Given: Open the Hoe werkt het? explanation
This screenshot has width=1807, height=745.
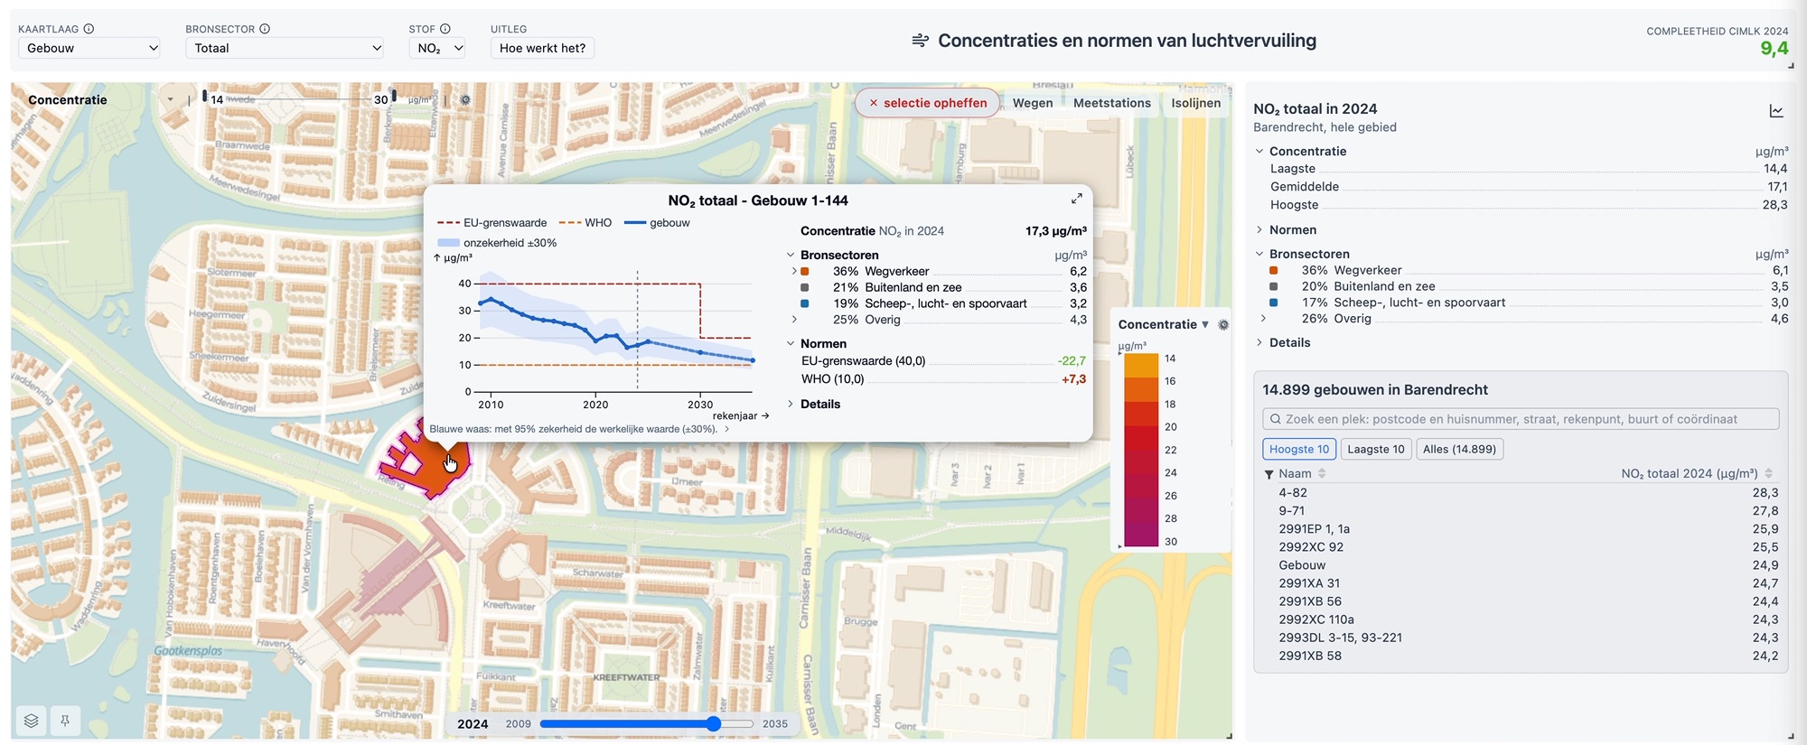Looking at the screenshot, I should [542, 48].
